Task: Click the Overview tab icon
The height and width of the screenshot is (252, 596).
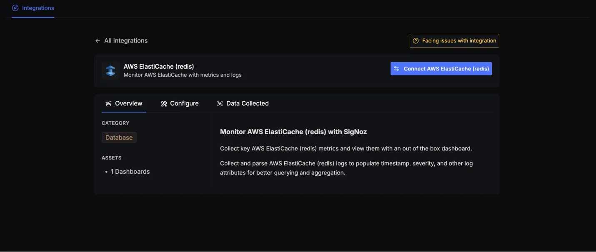Action: (x=108, y=104)
